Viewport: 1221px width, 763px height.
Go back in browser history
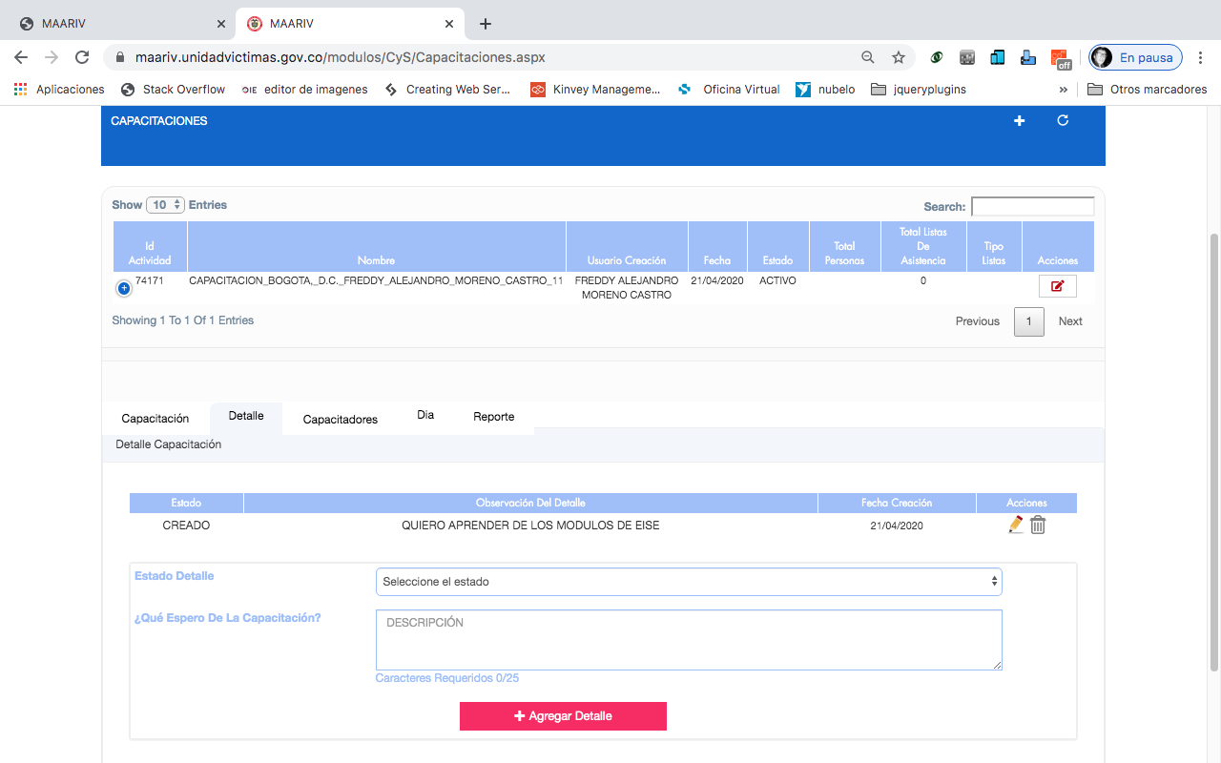click(x=21, y=57)
